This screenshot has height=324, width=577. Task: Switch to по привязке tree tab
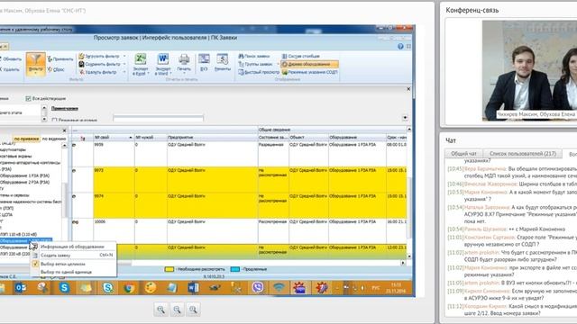click(x=26, y=139)
